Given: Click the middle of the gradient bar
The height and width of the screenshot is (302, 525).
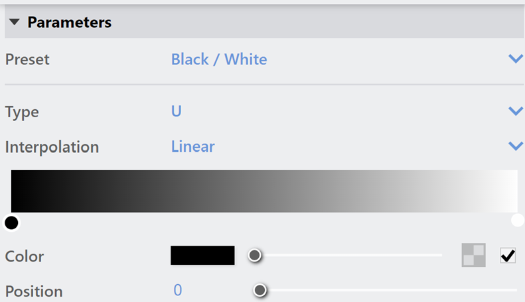Looking at the screenshot, I should point(264,191).
